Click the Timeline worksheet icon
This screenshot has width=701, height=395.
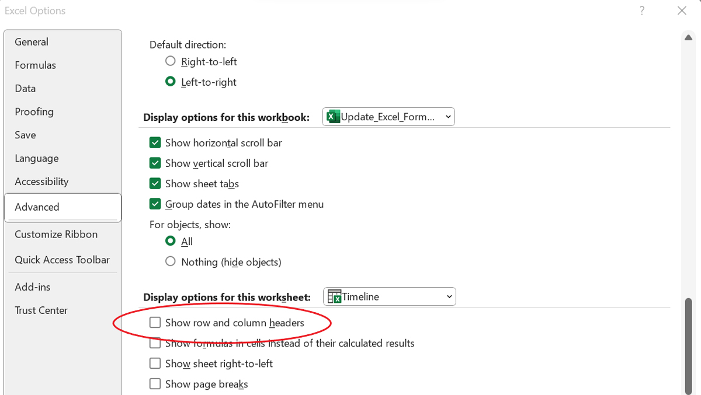(x=334, y=296)
